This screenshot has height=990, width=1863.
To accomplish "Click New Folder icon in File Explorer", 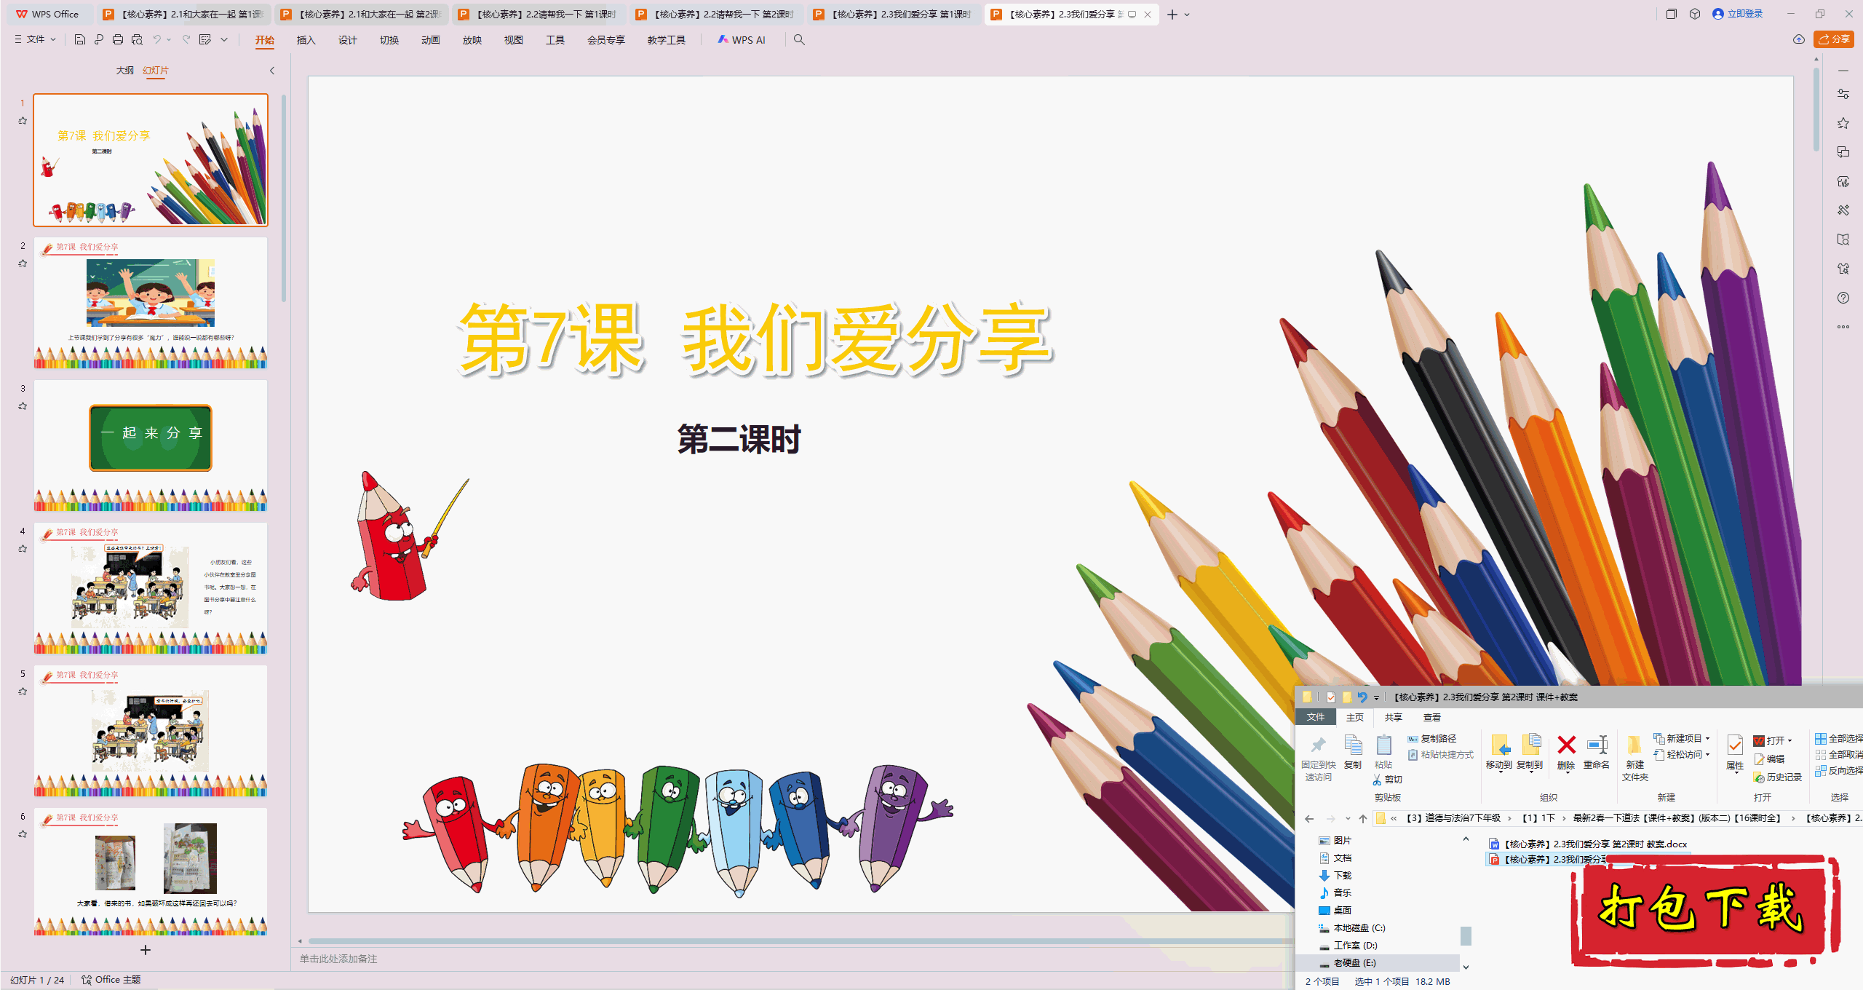I will point(1635,759).
